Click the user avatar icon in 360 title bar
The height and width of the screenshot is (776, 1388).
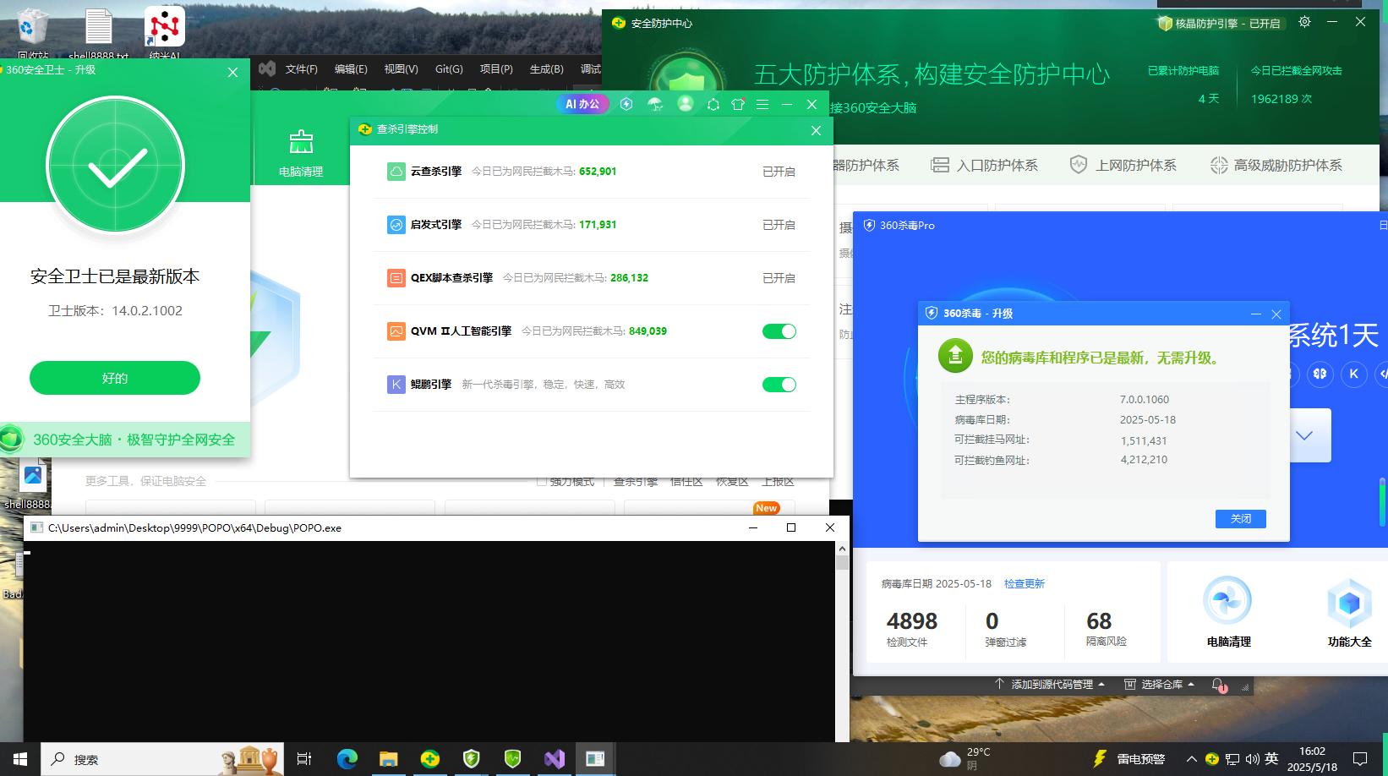coord(686,104)
